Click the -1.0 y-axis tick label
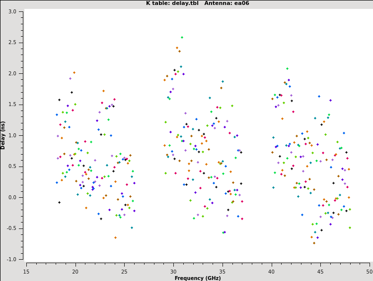 (x=11, y=259)
